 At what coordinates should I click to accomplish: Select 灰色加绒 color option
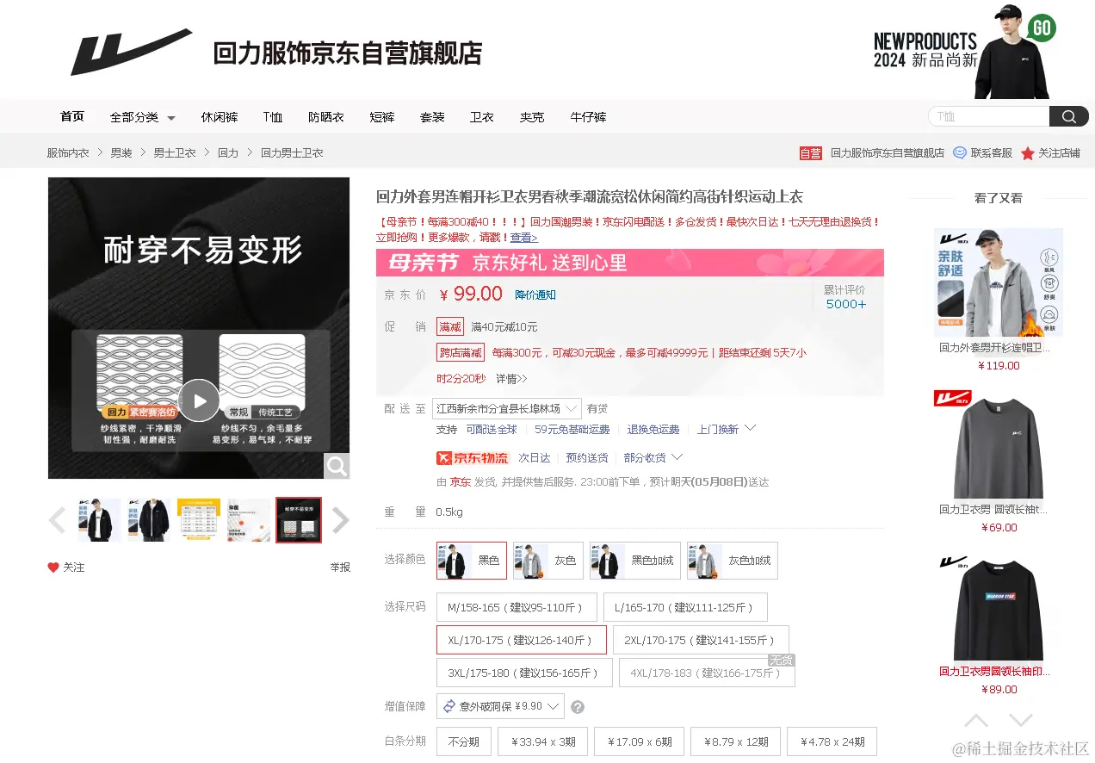coord(733,561)
